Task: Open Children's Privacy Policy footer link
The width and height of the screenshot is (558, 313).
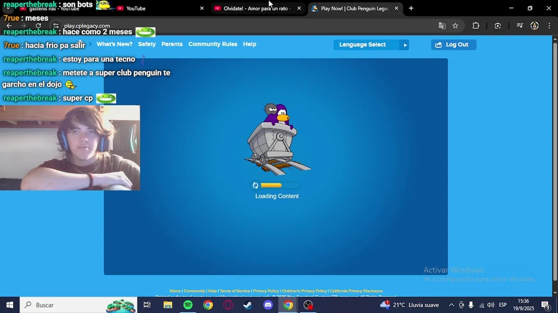Action: (x=304, y=291)
